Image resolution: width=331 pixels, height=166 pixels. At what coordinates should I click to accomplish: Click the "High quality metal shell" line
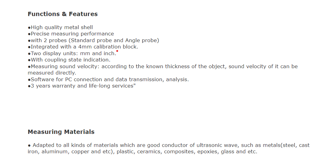tap(60, 27)
